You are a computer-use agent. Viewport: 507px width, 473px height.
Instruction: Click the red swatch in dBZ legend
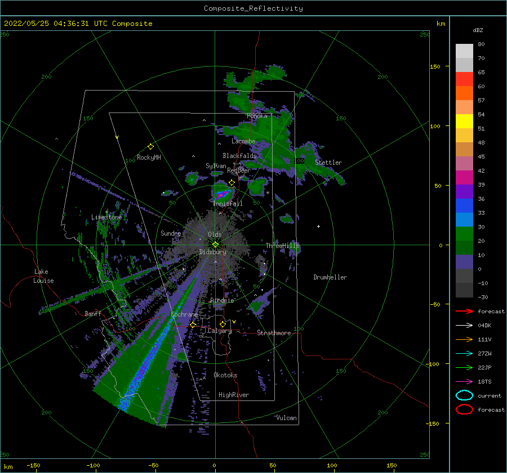click(x=464, y=79)
